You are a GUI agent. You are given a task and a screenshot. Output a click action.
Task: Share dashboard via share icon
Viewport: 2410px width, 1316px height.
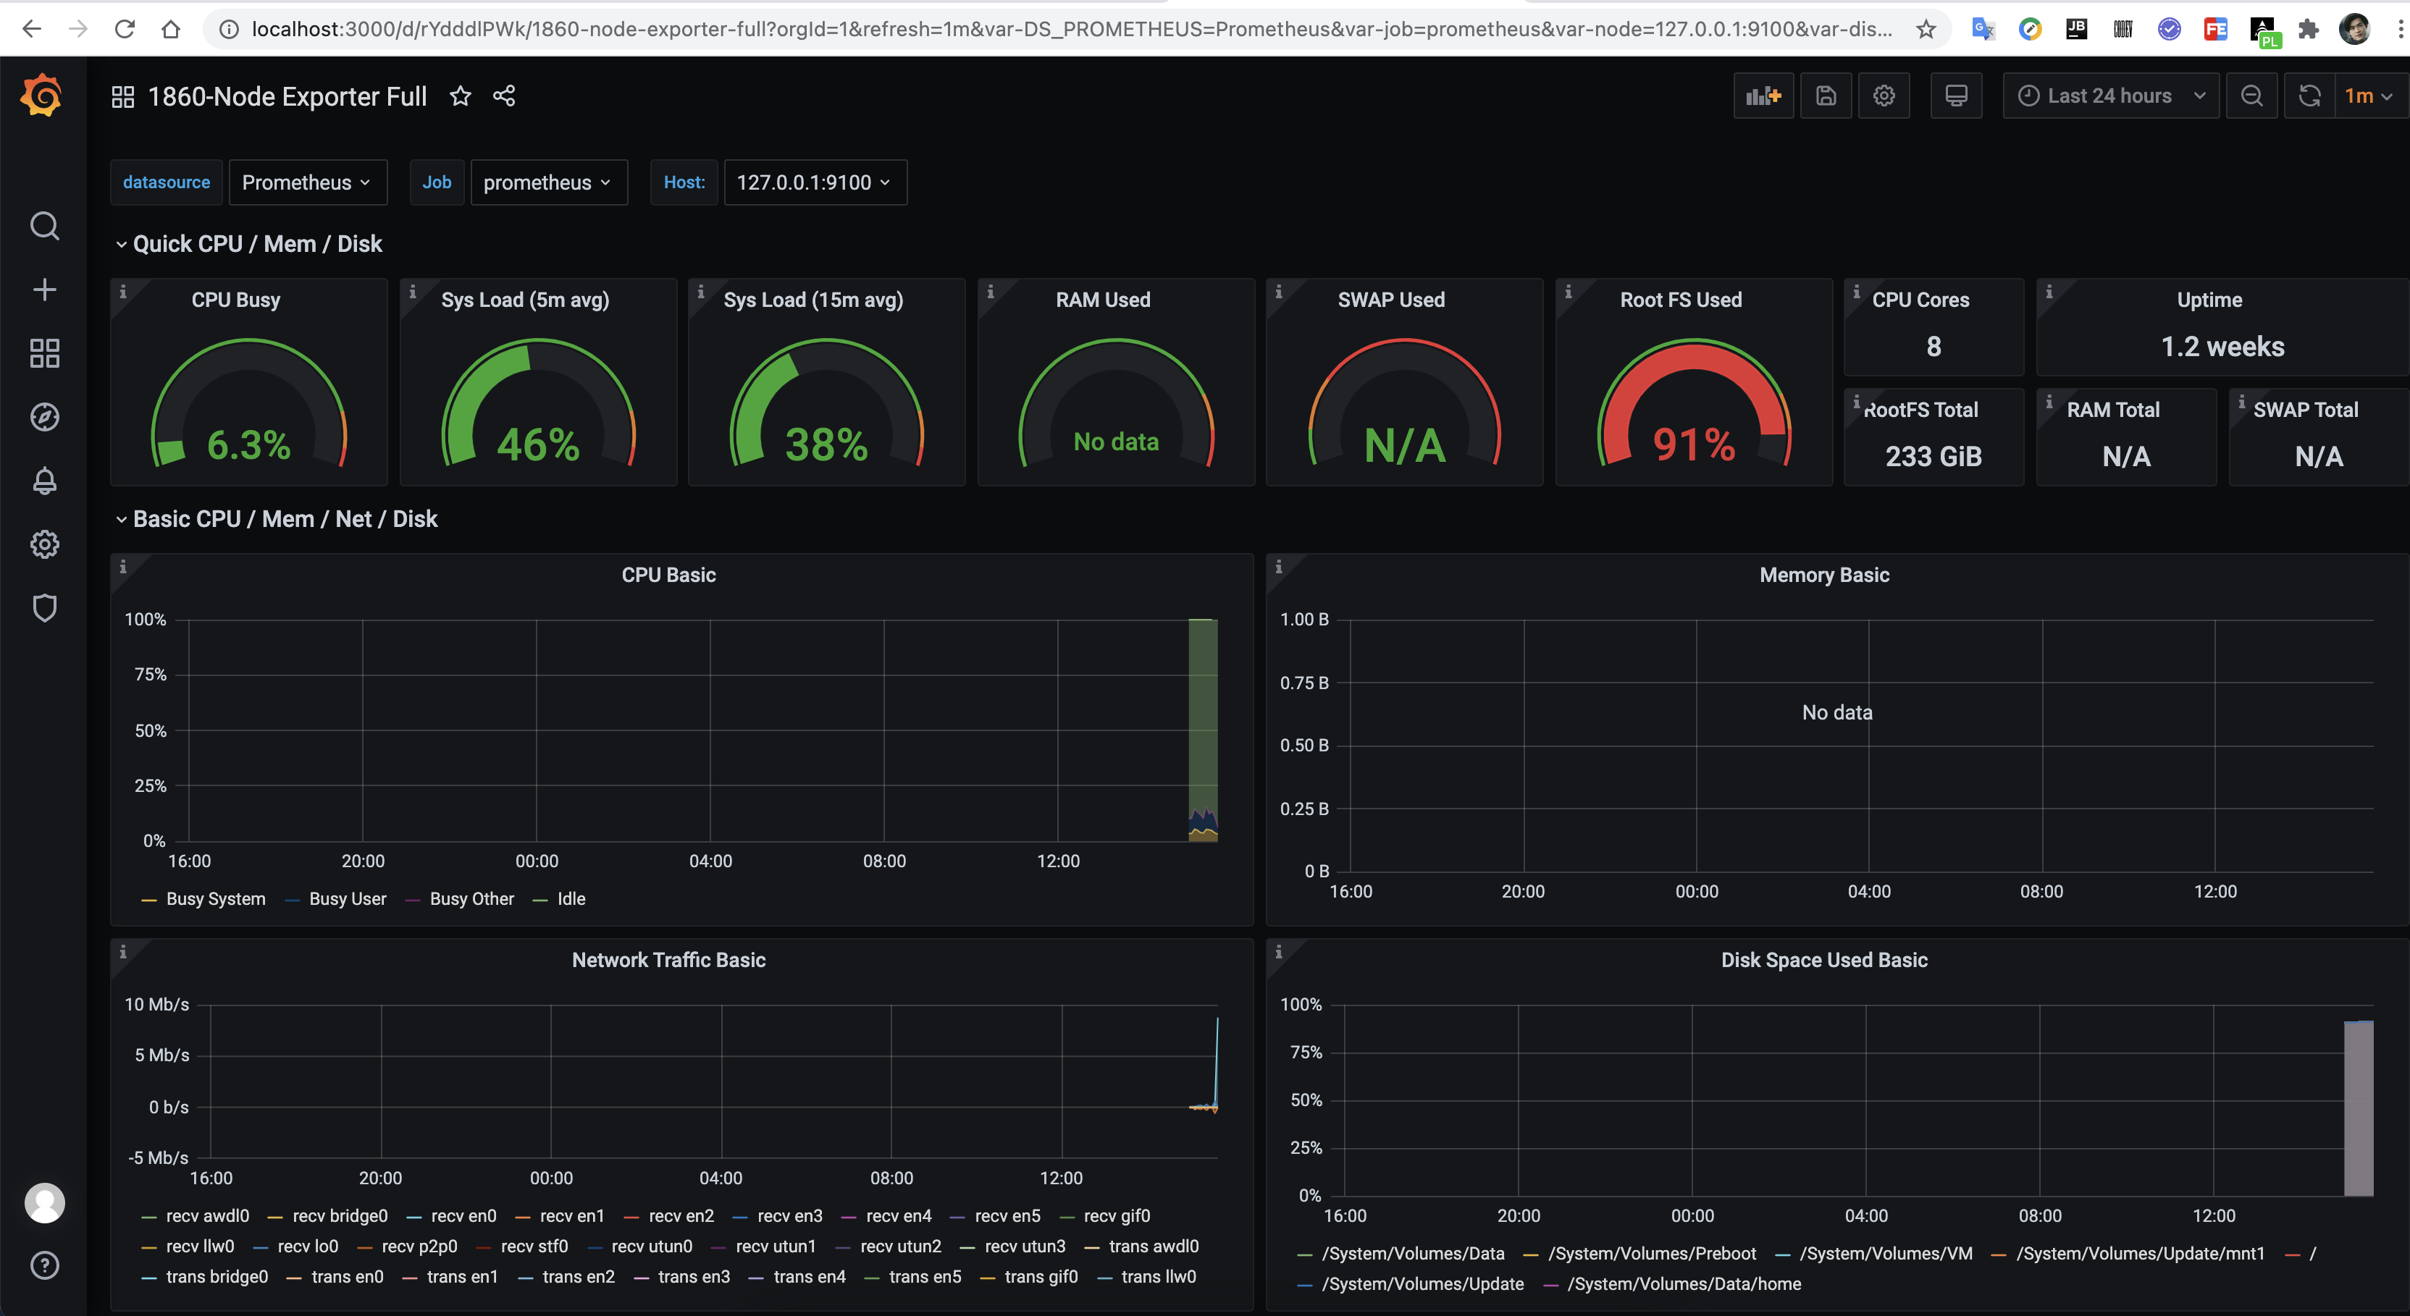pos(504,96)
